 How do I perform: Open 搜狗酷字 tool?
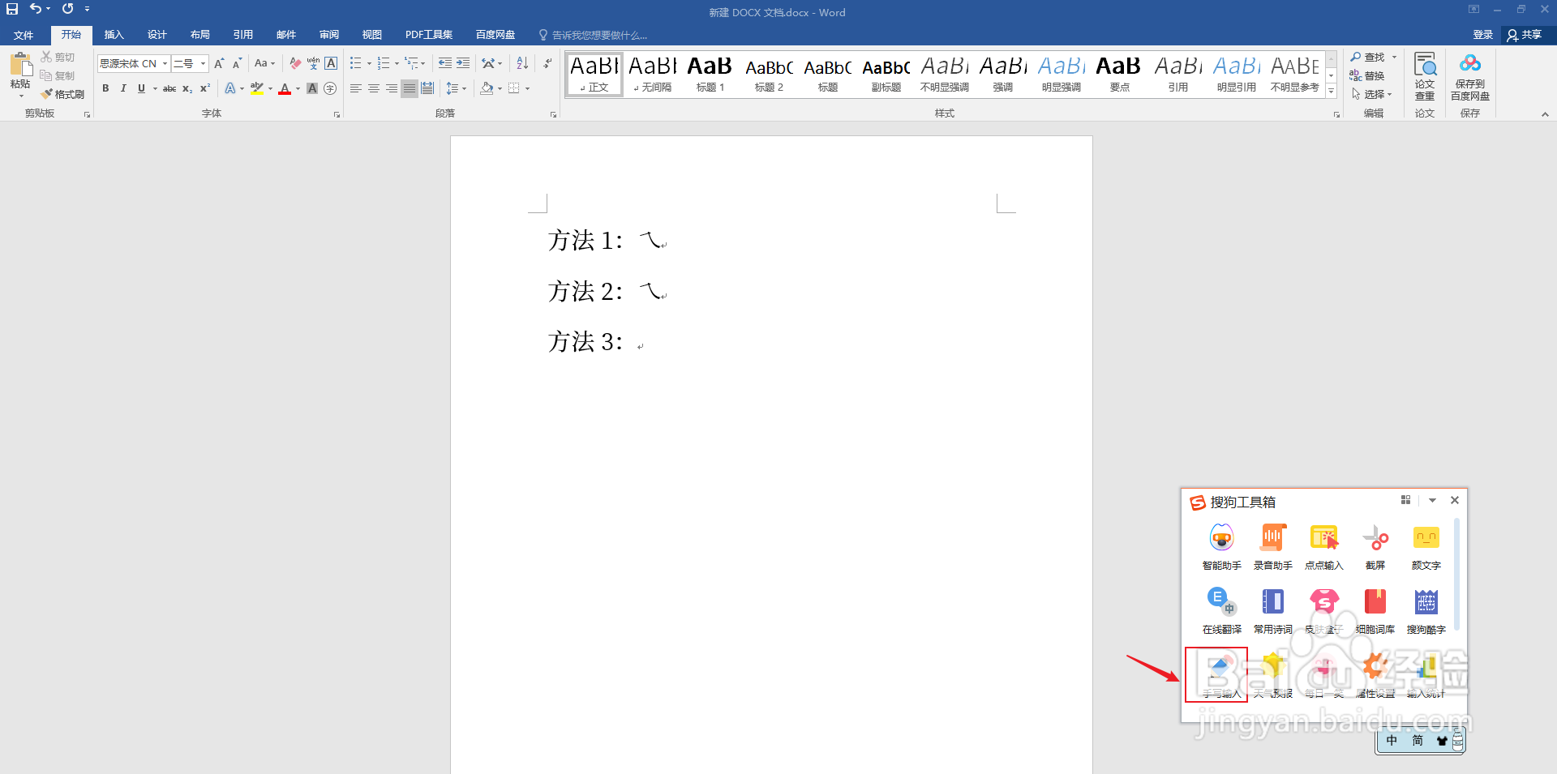(x=1426, y=611)
